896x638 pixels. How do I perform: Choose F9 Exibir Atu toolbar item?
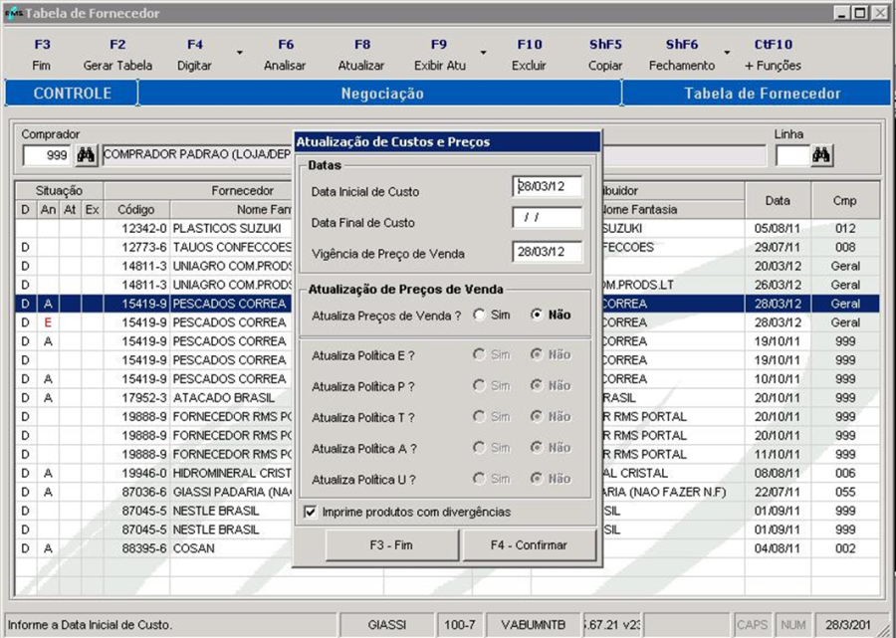[439, 55]
